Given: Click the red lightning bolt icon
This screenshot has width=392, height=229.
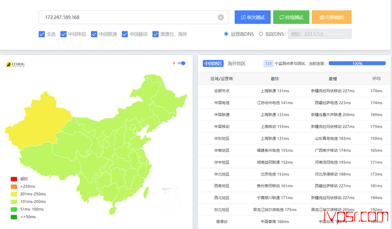Looking at the screenshot, I should 174,63.
